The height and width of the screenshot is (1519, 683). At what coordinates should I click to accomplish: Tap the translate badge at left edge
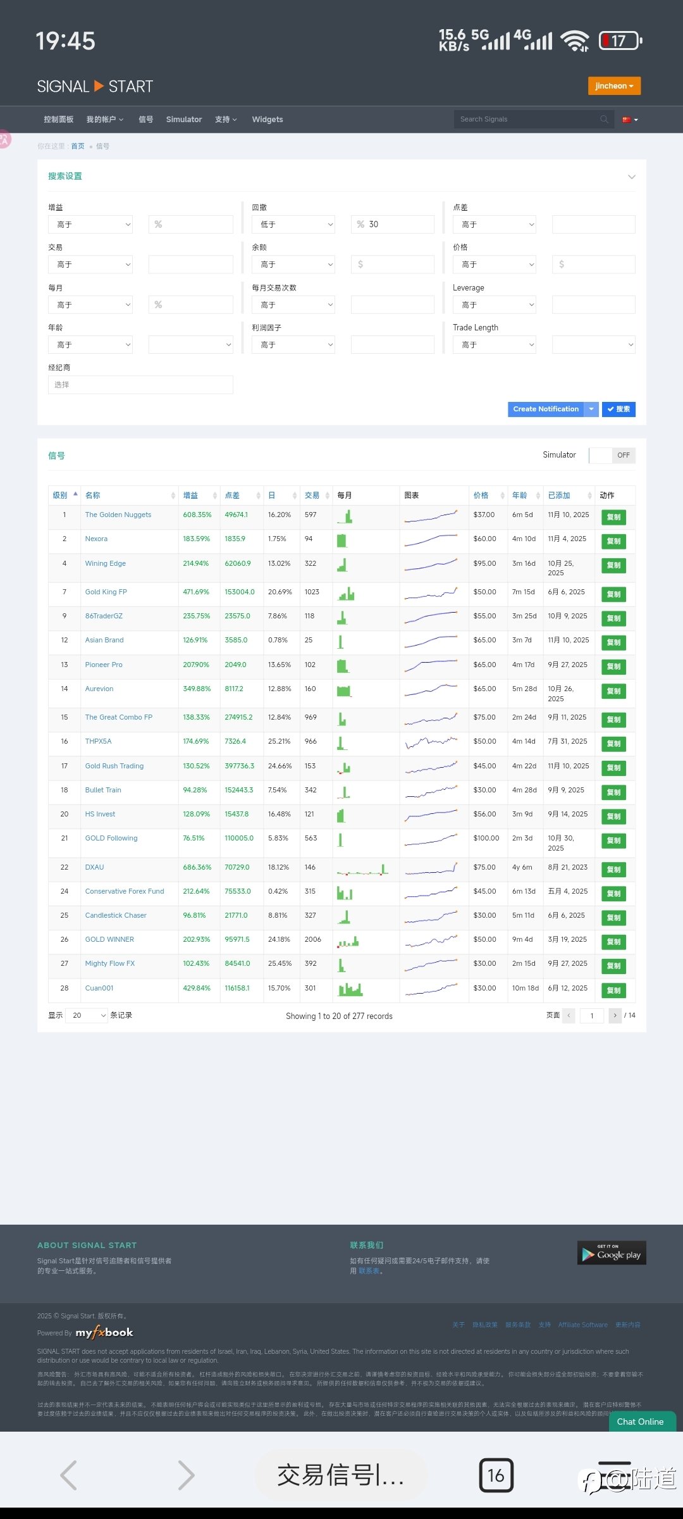[x=4, y=139]
